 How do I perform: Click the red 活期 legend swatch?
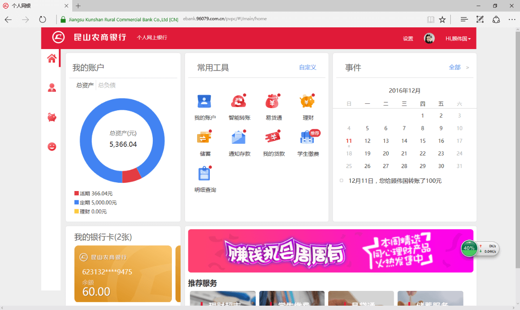(x=77, y=194)
